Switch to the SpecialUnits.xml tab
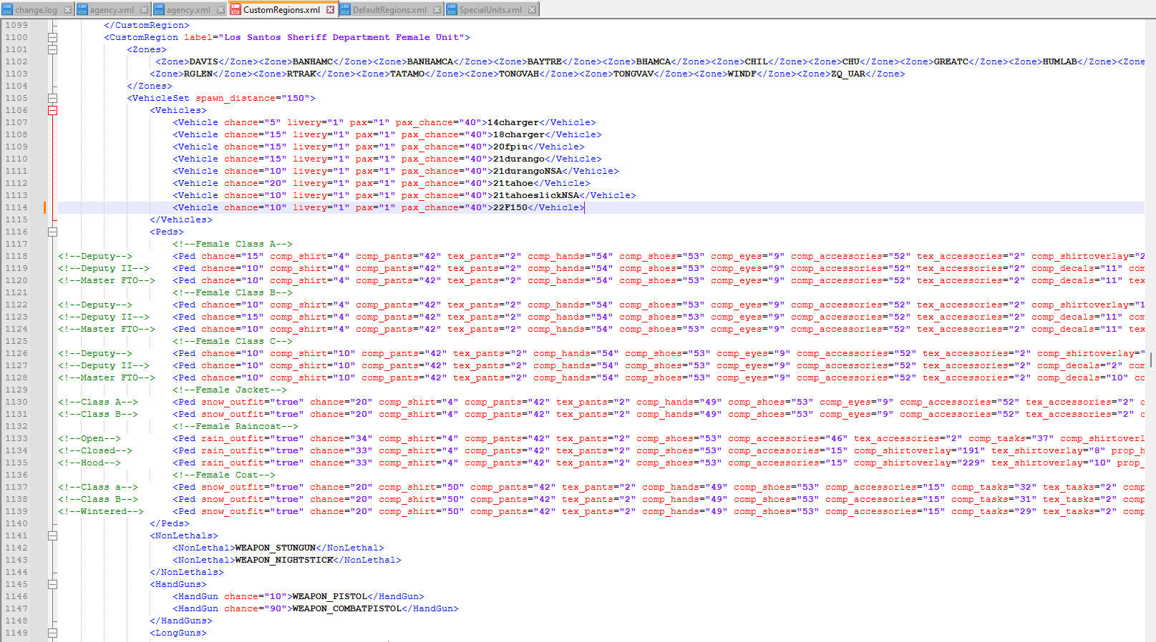The width and height of the screenshot is (1156, 642). (490, 10)
